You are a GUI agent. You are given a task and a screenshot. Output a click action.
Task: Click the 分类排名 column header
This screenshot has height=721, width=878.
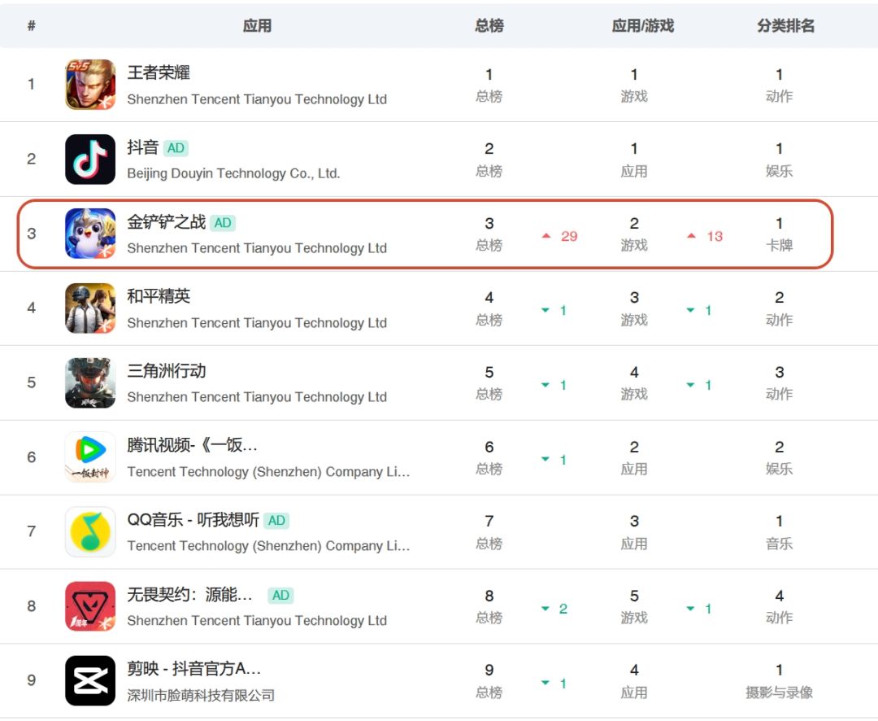pyautogui.click(x=785, y=25)
